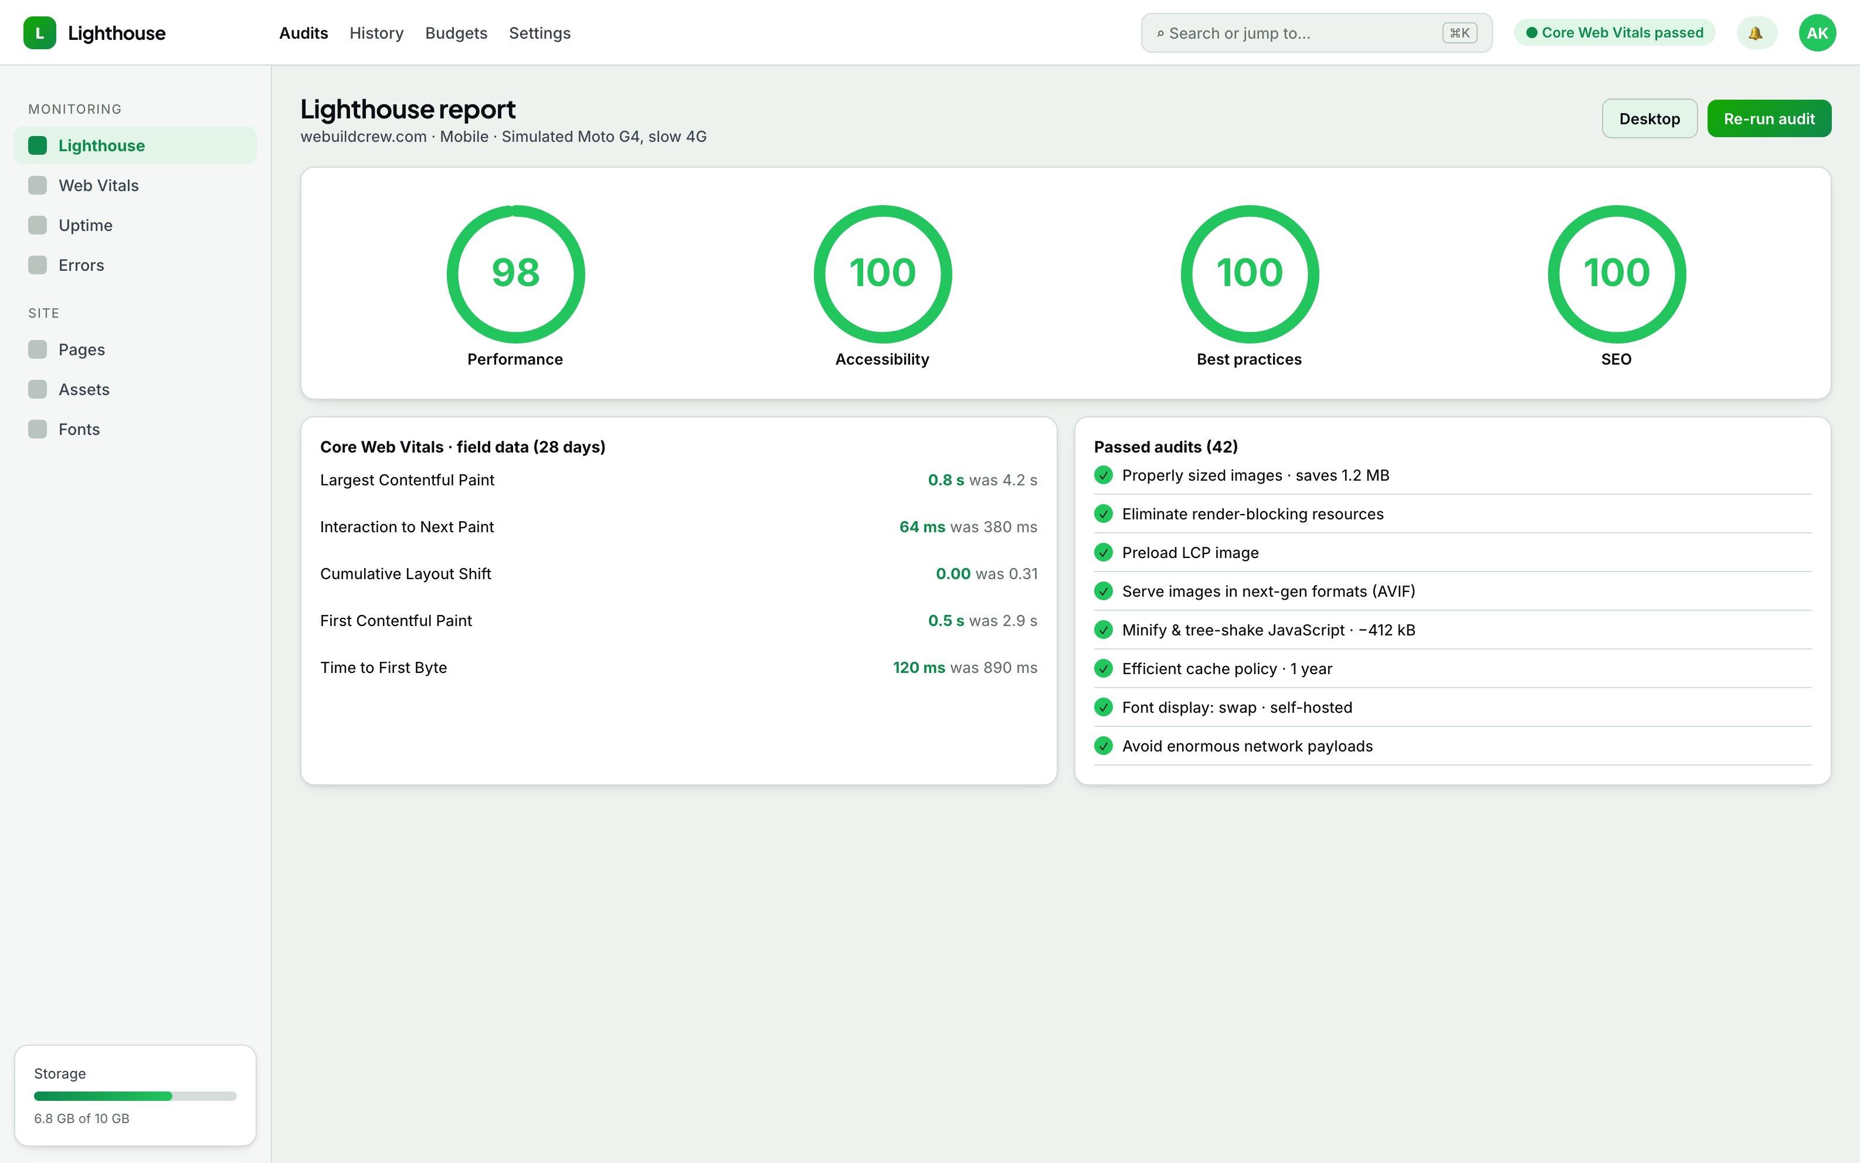Viewport: 1860px width, 1163px height.
Task: Open the AK user avatar
Action: 1817,33
